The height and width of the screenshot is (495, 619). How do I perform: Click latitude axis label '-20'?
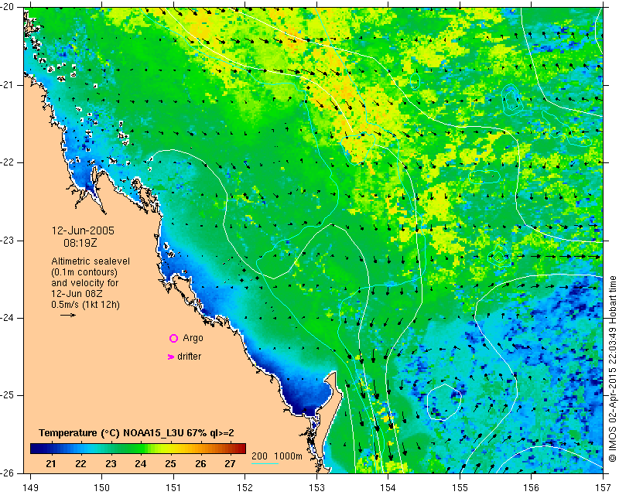[x=7, y=7]
